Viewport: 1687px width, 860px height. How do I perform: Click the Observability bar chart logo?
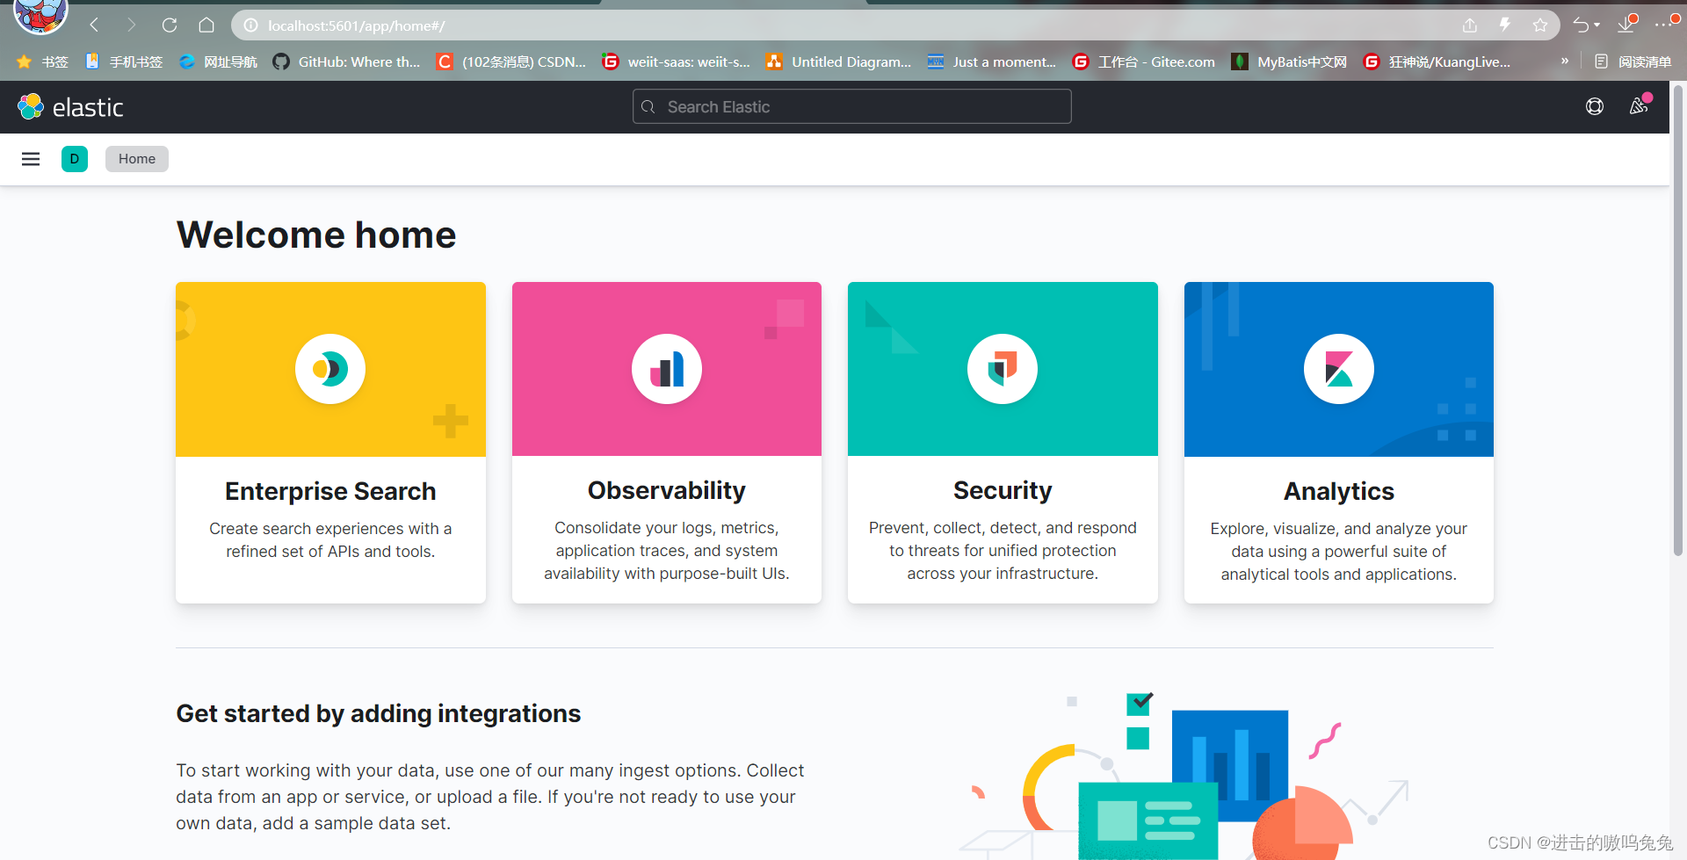point(667,369)
